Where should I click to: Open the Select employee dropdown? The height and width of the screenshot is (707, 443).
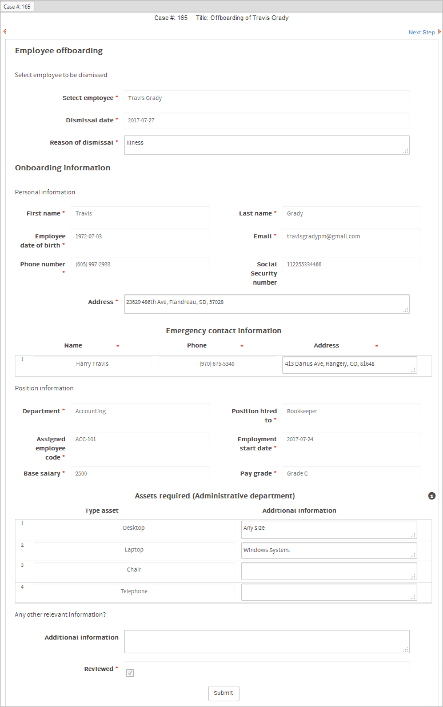(x=266, y=98)
